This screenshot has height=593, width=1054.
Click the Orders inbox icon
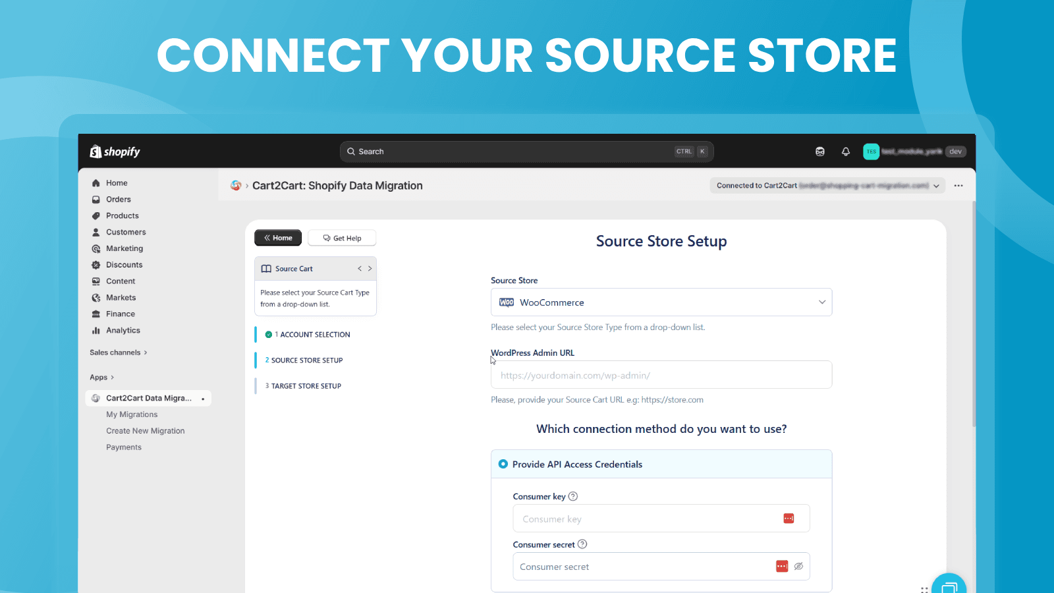(96, 200)
